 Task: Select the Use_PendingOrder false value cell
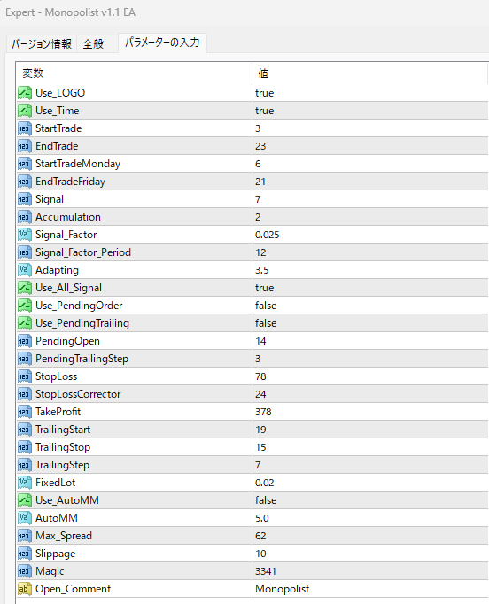(x=370, y=306)
